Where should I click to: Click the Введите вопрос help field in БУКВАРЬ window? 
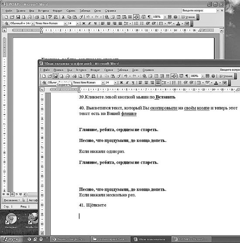pyautogui.click(x=199, y=10)
